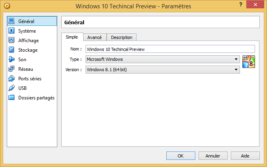Click the Nom text field
Screen dimensions: 267x167
(170, 49)
